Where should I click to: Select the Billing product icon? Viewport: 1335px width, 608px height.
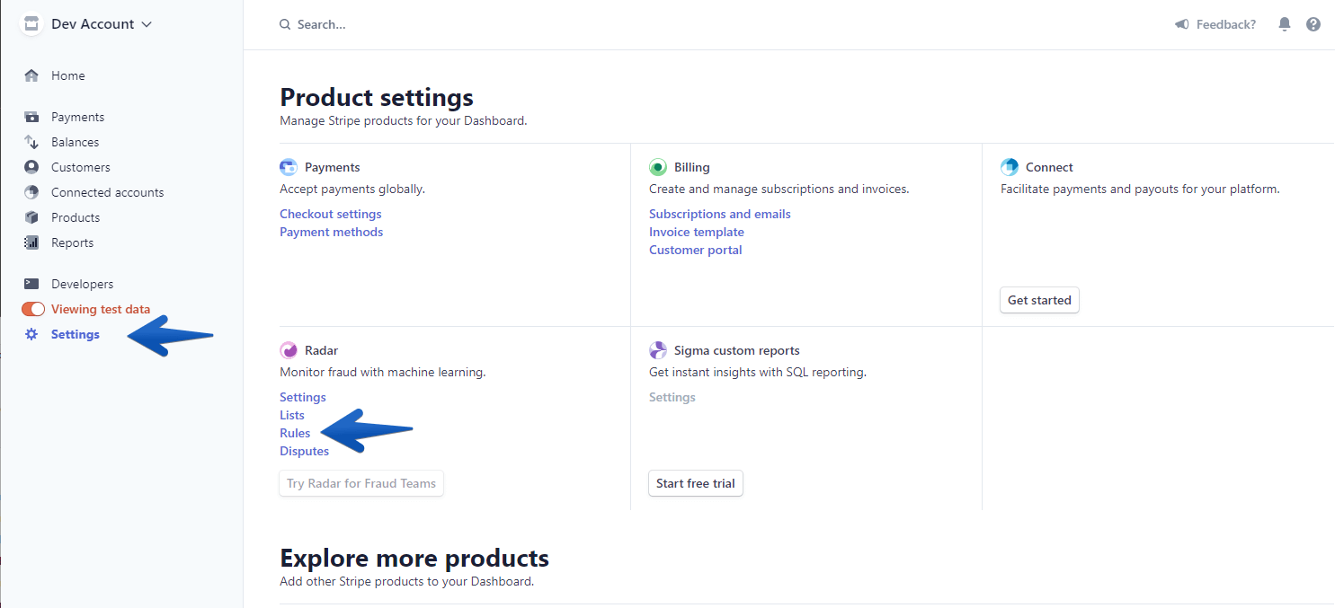coord(657,167)
